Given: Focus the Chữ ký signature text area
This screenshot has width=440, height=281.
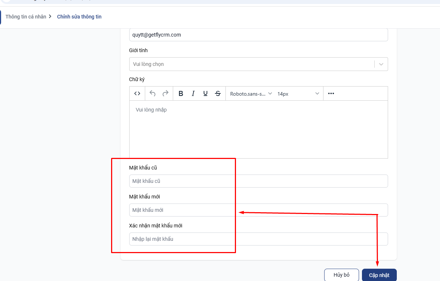Looking at the screenshot, I should click(x=258, y=129).
